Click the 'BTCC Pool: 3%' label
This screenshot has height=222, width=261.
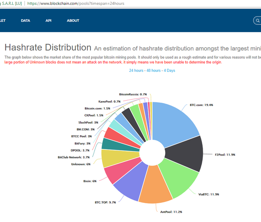tap(82, 136)
